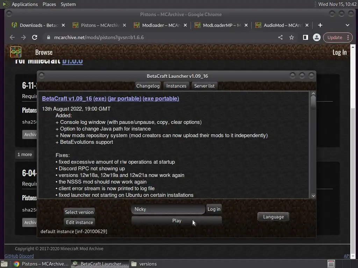This screenshot has width=358, height=268.
Task: Open the Changelog tab in BetaCraft Launcher
Action: 148,86
